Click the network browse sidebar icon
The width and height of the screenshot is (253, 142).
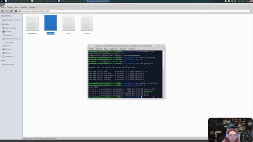pyautogui.click(x=4, y=65)
